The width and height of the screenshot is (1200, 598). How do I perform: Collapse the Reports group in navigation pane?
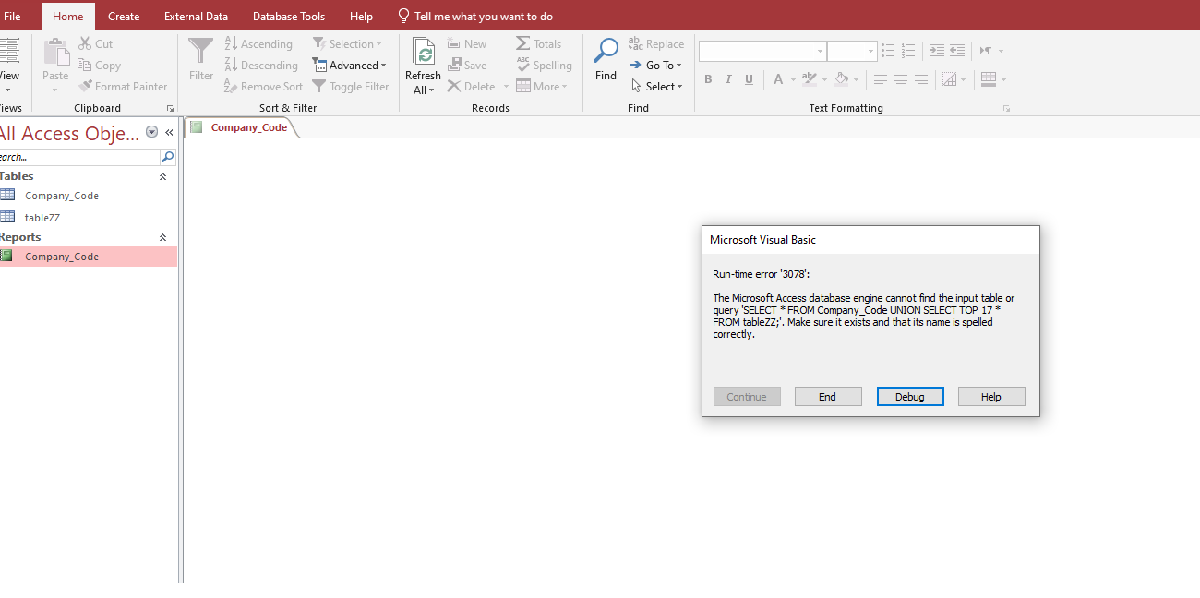[x=163, y=237]
